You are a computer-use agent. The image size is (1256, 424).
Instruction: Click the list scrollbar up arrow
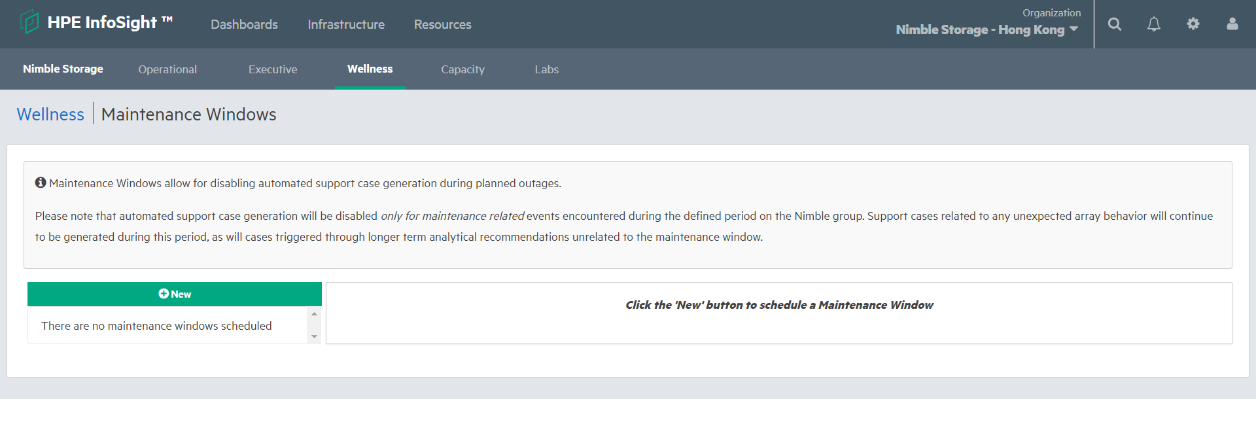(315, 314)
